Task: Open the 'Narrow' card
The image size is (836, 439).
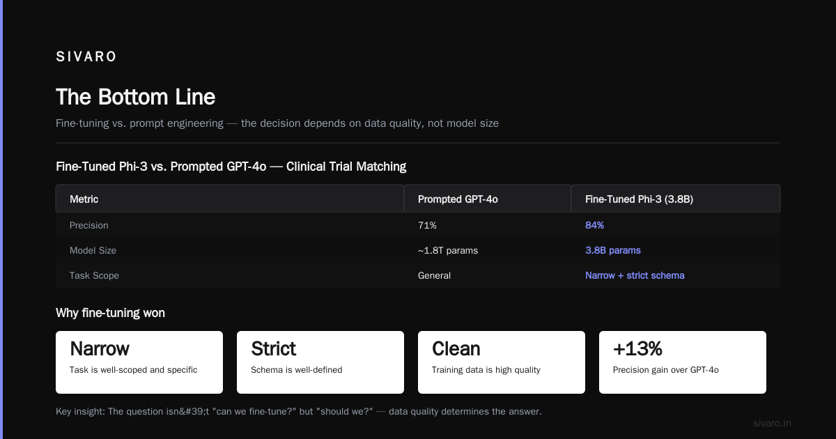Action: [x=139, y=362]
